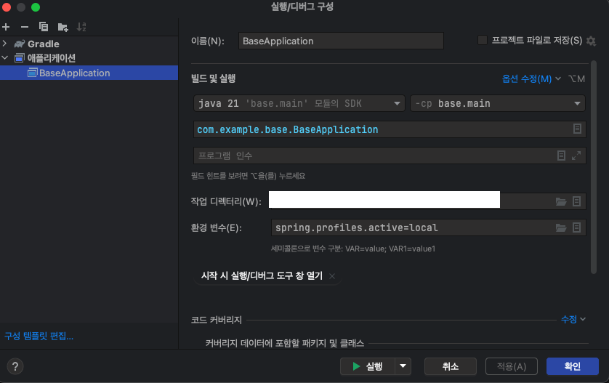The width and height of the screenshot is (609, 383).
Task: Expand the Gradle tree node
Action: click(4, 43)
